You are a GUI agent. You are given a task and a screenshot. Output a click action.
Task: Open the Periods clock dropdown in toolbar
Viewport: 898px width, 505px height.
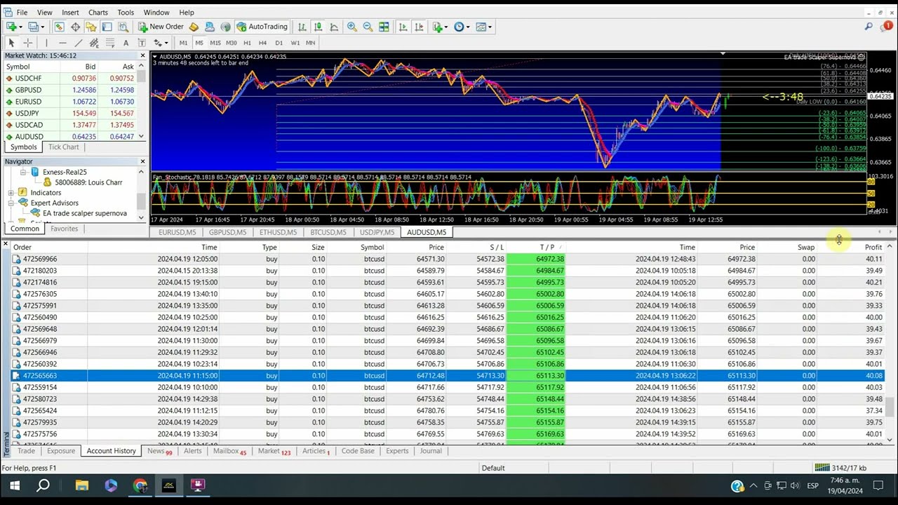pos(462,27)
